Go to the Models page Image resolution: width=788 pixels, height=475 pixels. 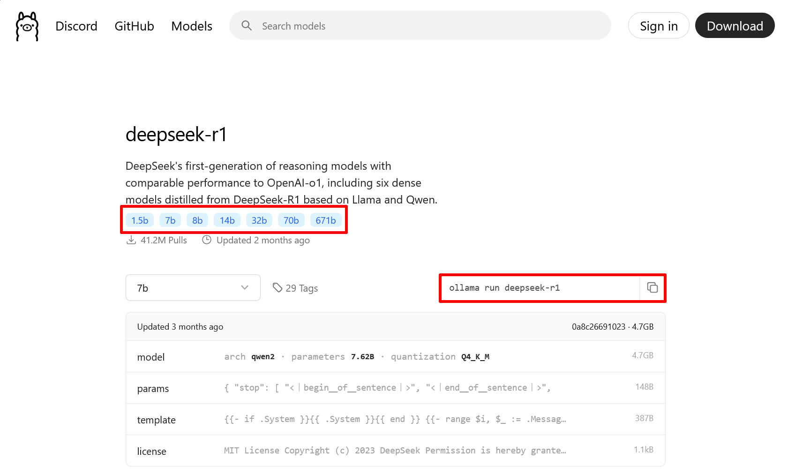[192, 26]
